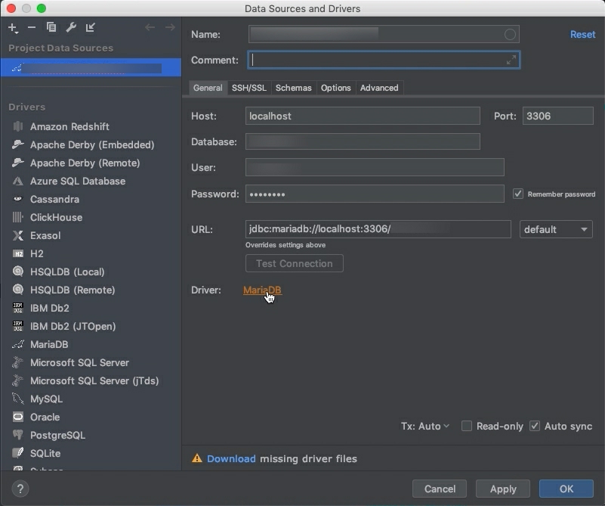Toggle Auto sync checkbox
The image size is (605, 506).
point(535,426)
